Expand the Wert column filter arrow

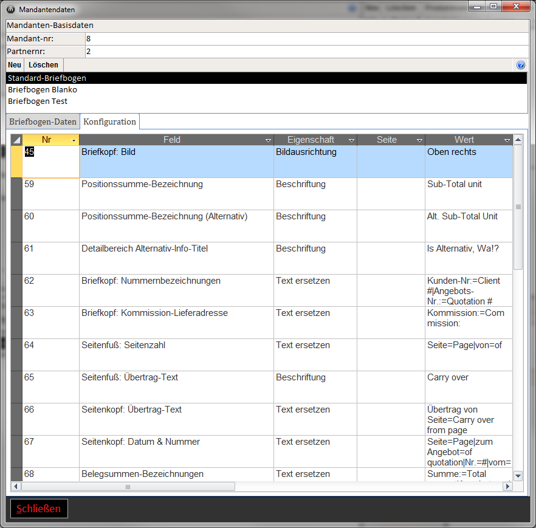(507, 140)
